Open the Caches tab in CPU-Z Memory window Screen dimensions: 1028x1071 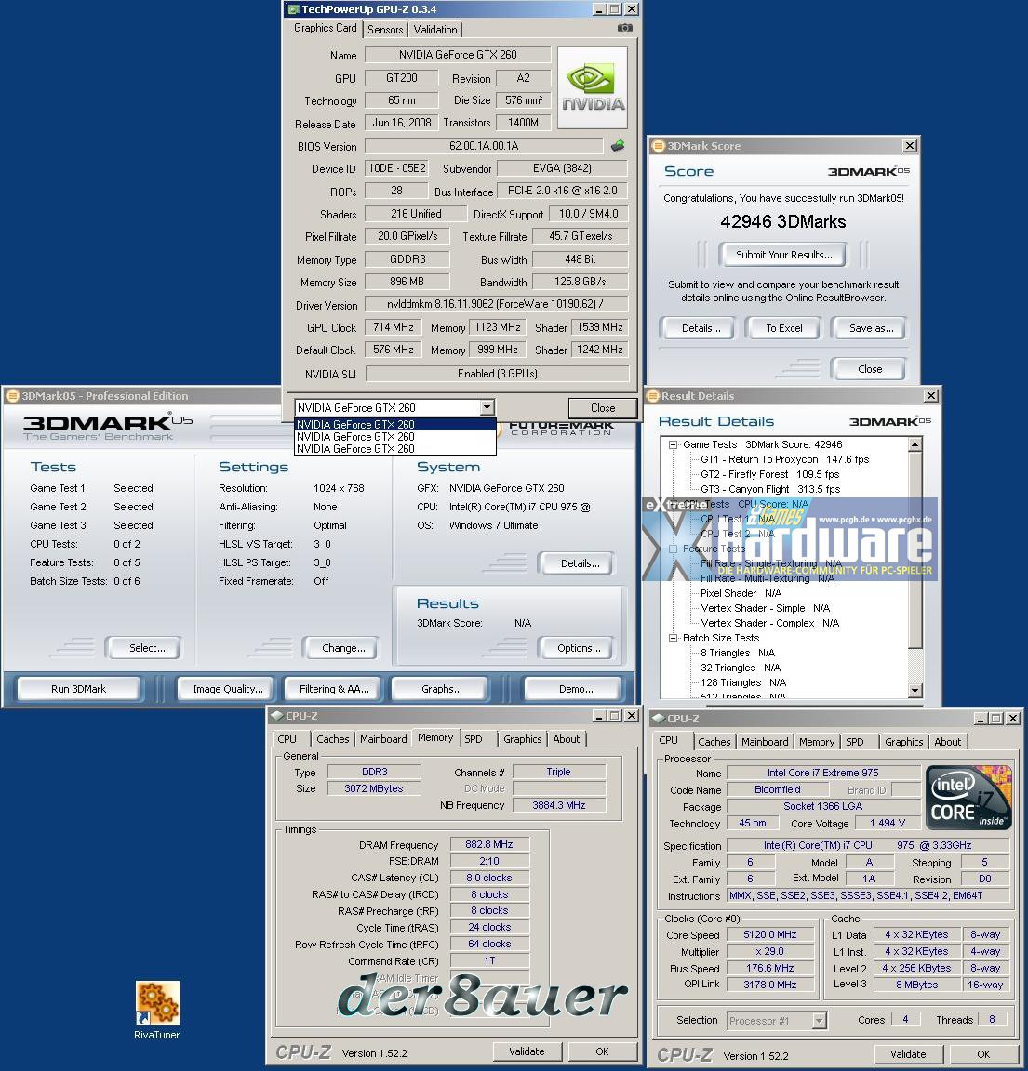click(332, 739)
